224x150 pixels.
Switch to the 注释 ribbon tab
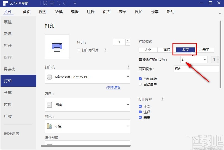pyautogui.click(x=91, y=12)
